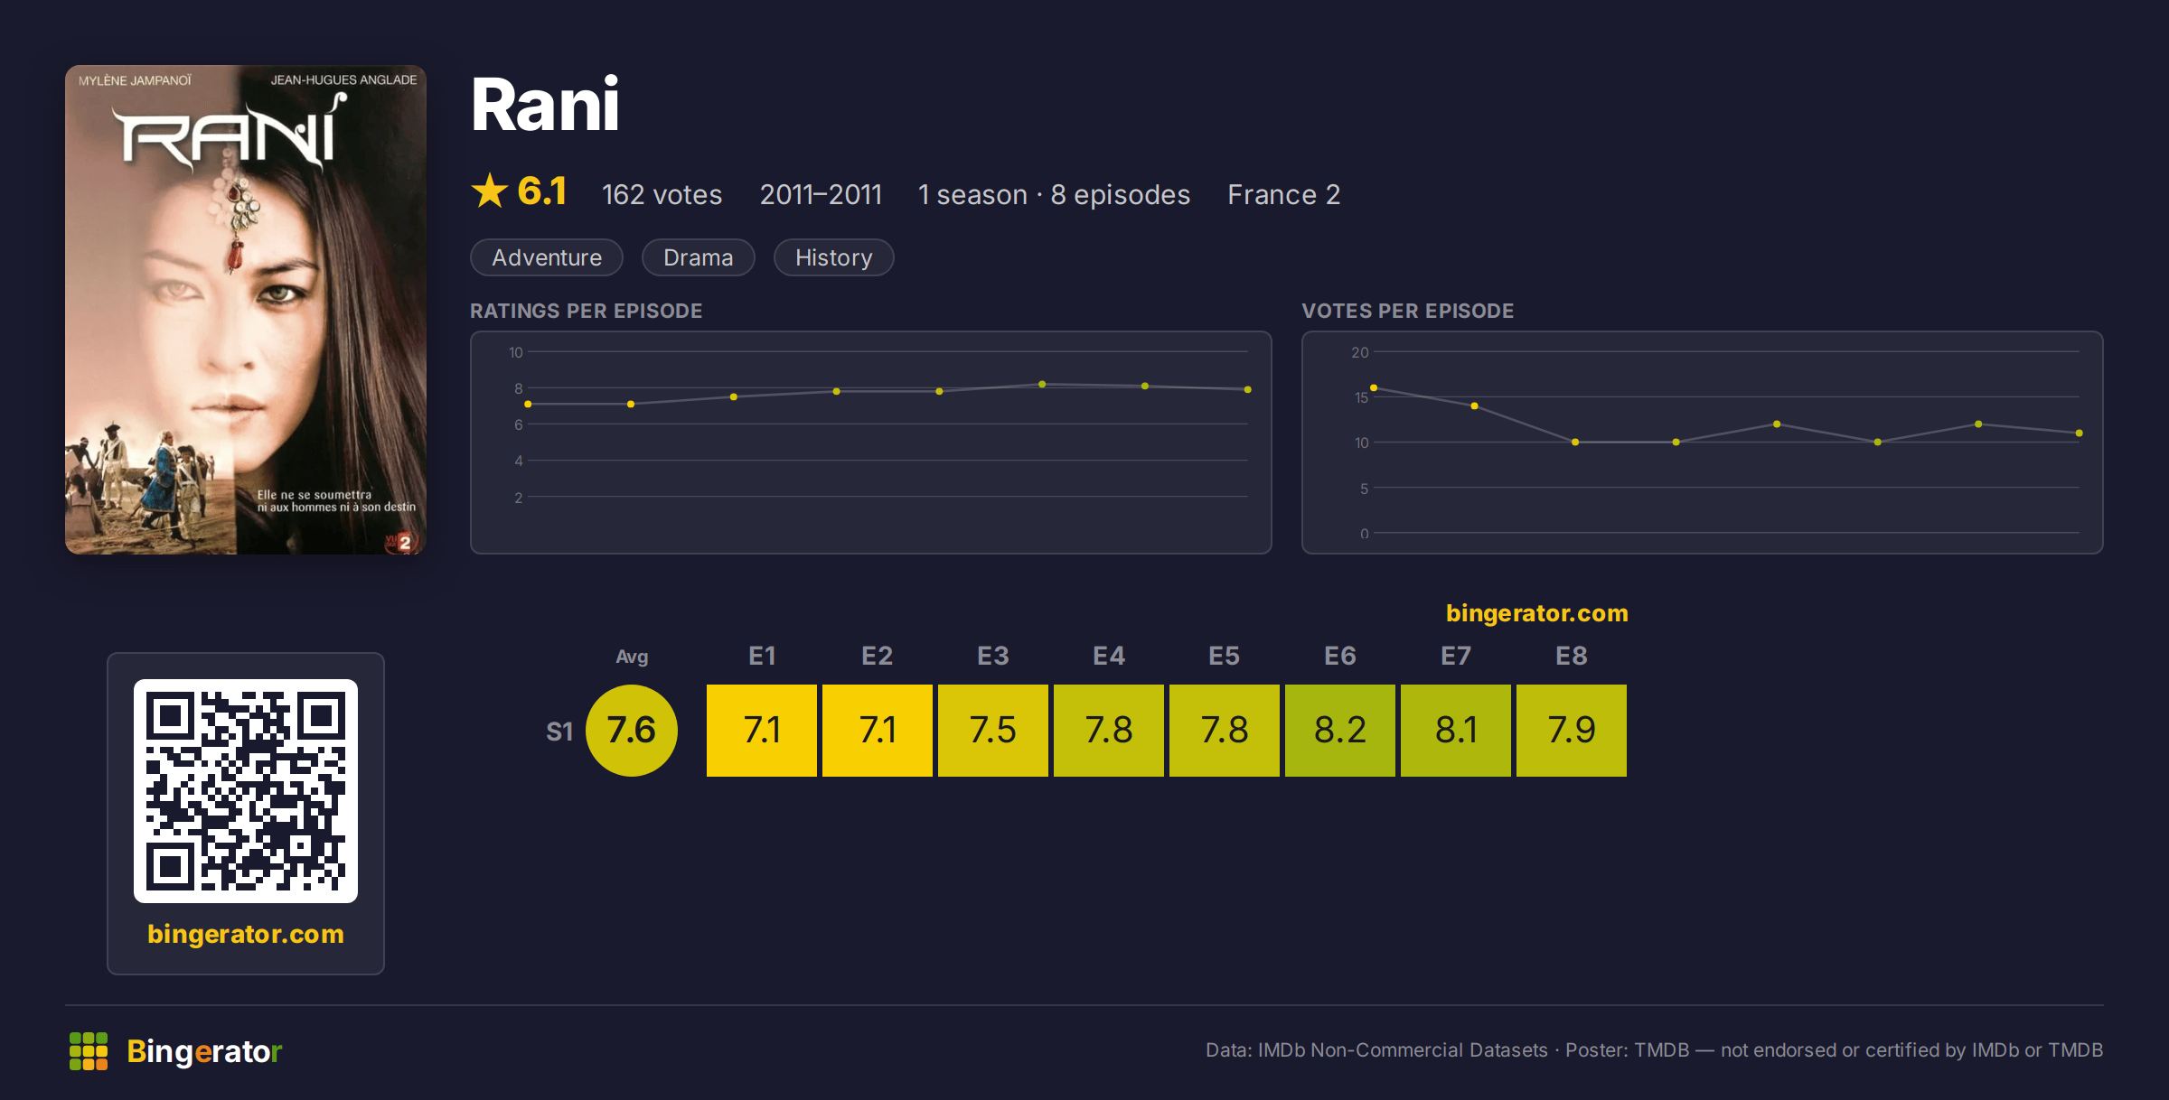
Task: Click the E5 column header
Action: click(x=1225, y=656)
